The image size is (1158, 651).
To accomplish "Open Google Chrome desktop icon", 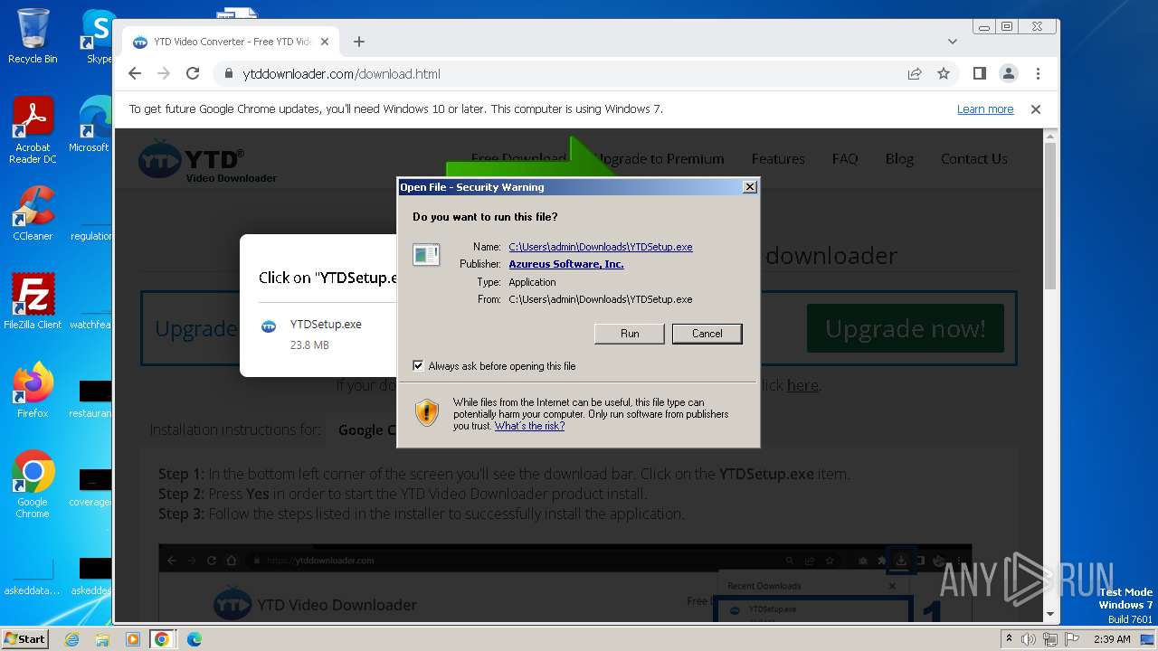I will tap(33, 485).
